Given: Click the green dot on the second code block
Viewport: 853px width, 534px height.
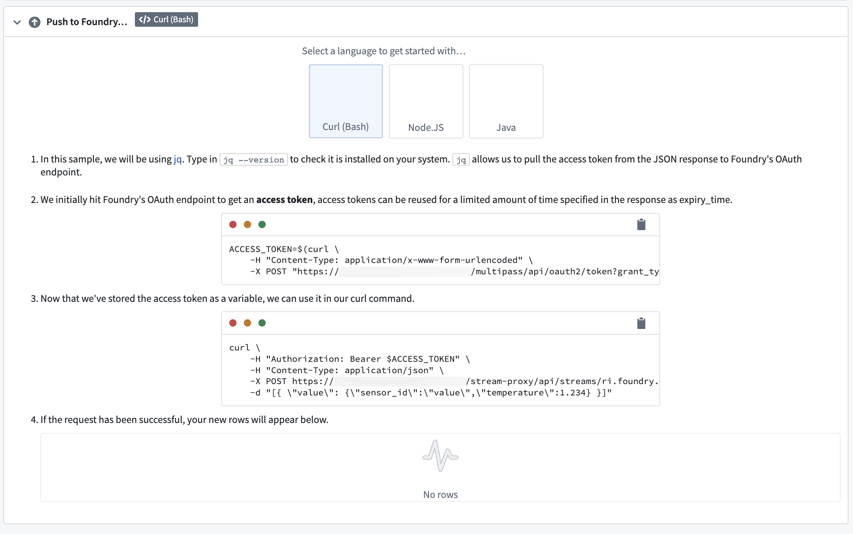Looking at the screenshot, I should tap(262, 323).
